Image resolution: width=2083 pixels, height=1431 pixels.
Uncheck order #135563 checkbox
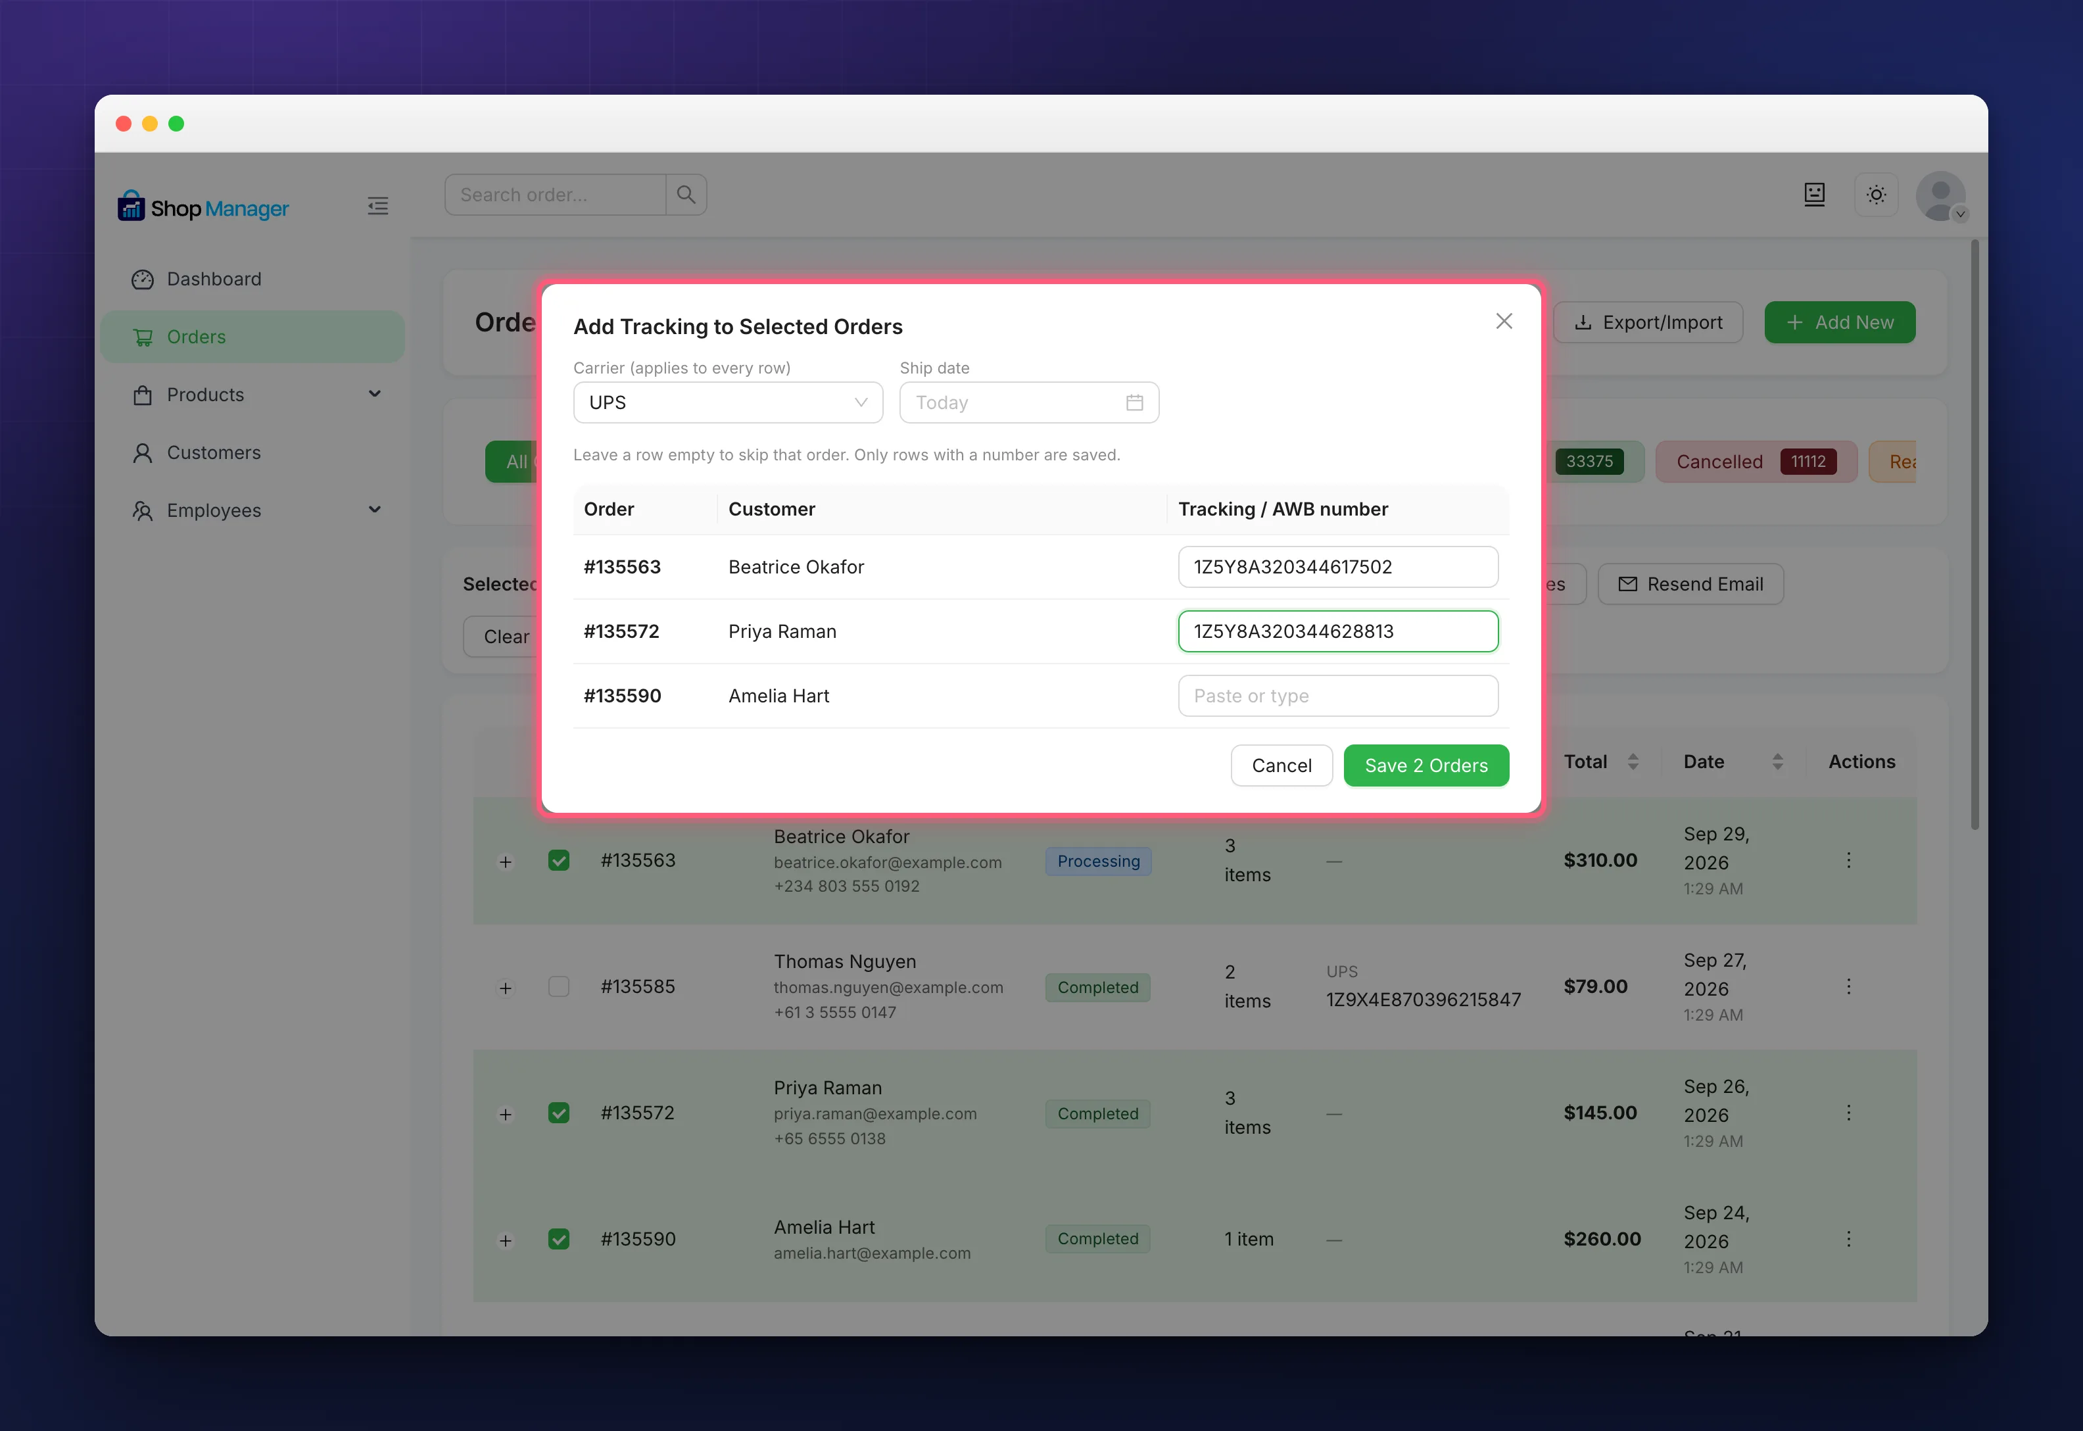pyautogui.click(x=558, y=861)
